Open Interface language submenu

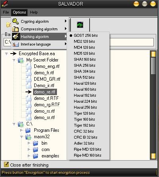pos(39,44)
